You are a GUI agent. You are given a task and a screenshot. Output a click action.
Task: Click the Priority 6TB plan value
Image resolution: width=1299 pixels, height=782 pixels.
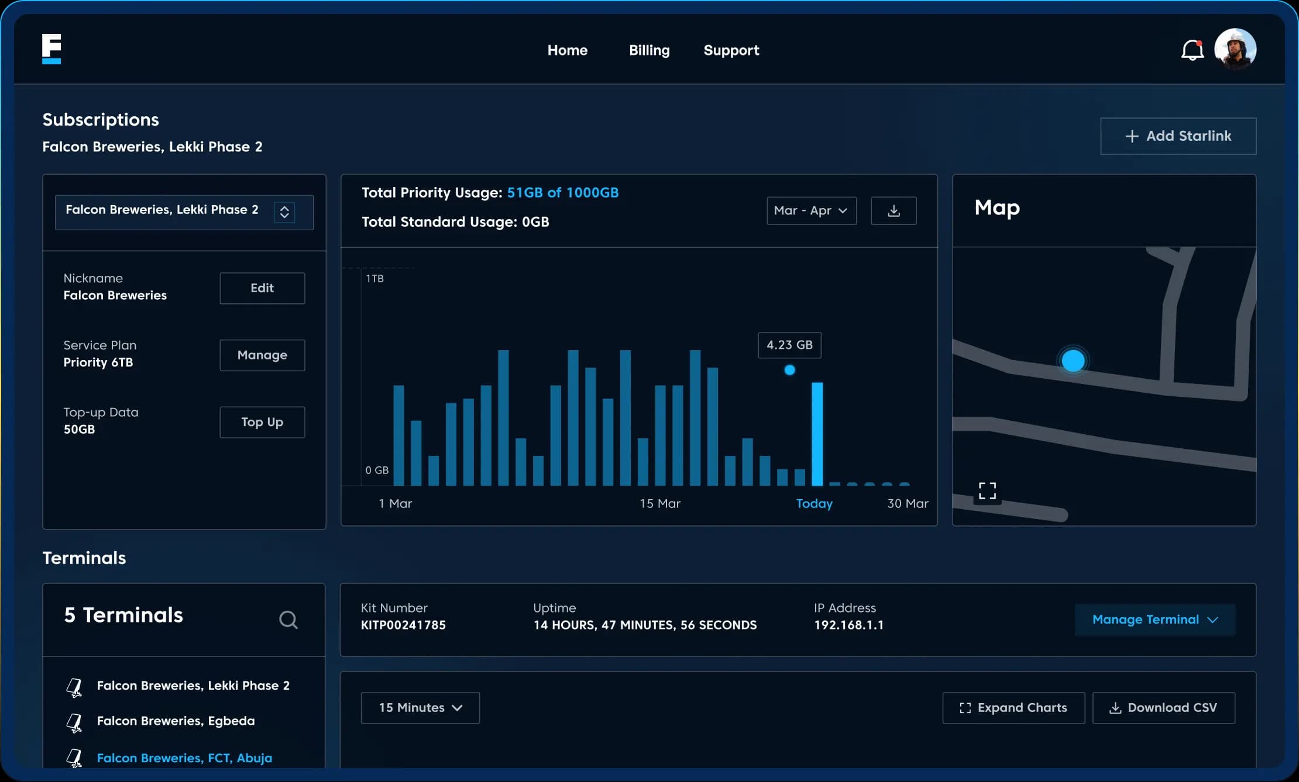click(x=98, y=363)
